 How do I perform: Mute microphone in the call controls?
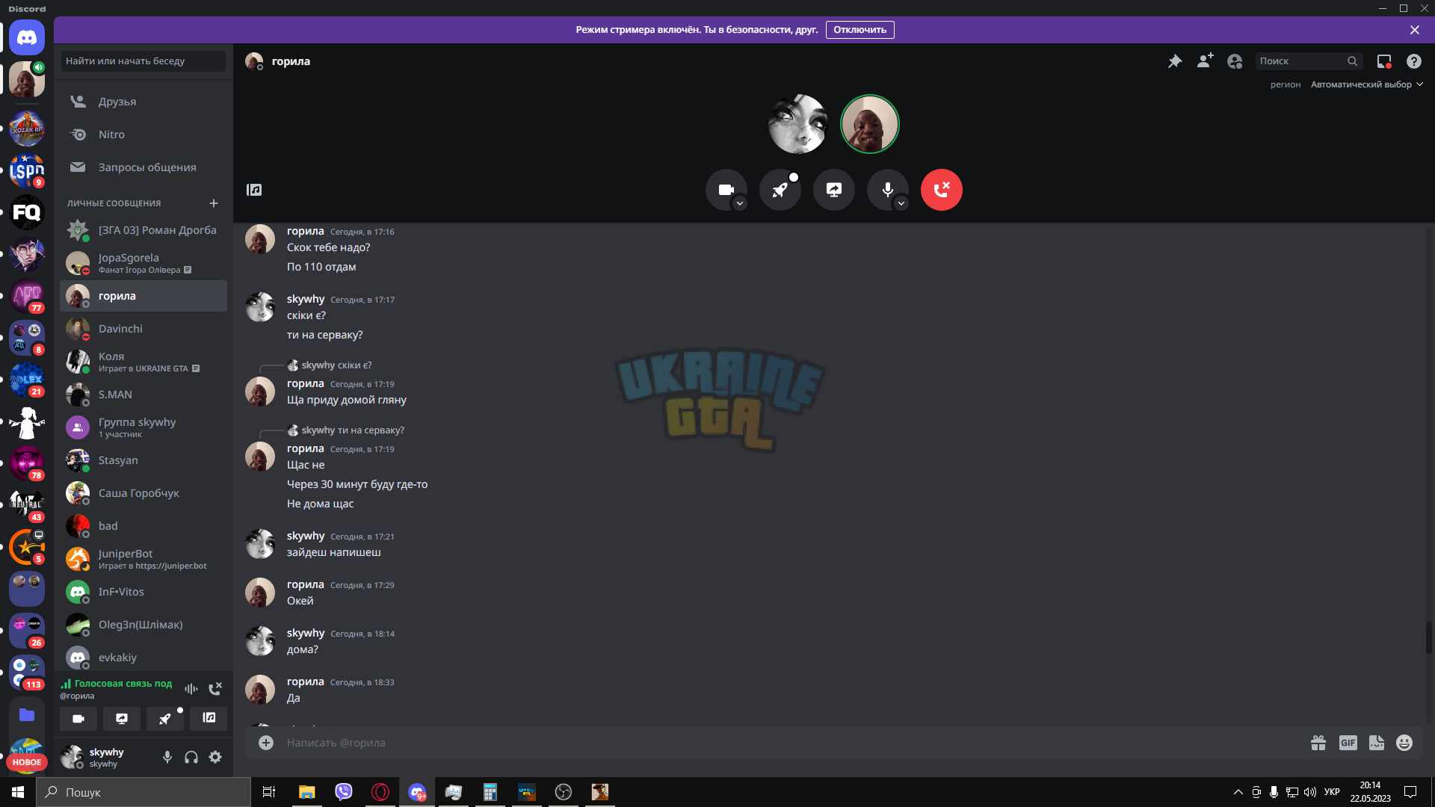pyautogui.click(x=887, y=190)
